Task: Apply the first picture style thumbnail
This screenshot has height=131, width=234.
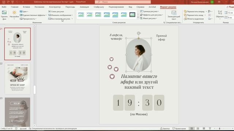Action: tap(81, 15)
